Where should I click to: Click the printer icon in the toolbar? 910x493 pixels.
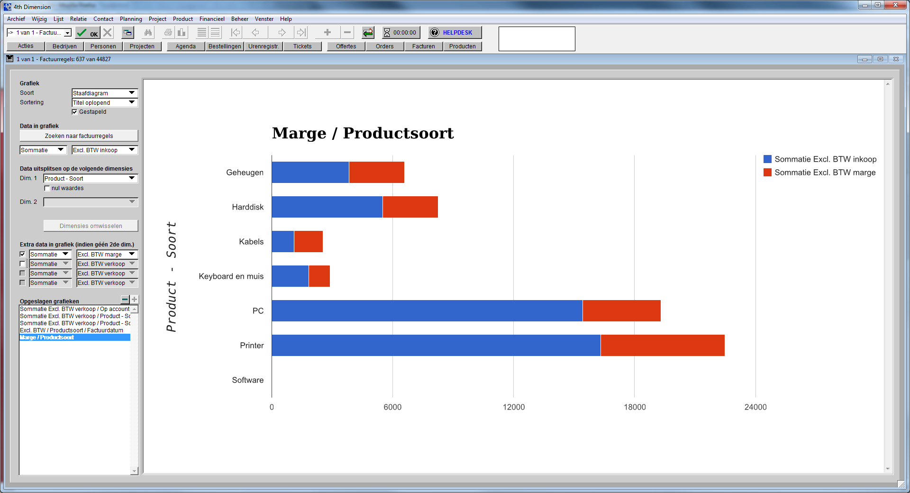tap(168, 33)
